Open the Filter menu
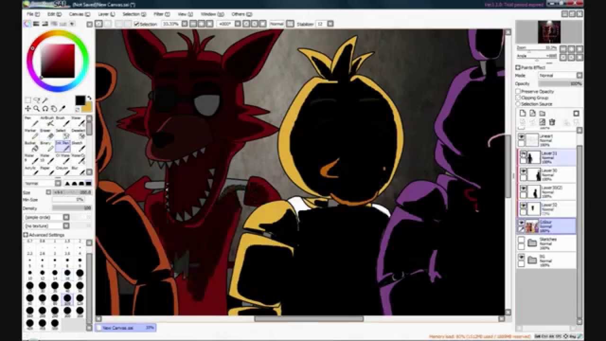The width and height of the screenshot is (606, 341). (x=161, y=14)
